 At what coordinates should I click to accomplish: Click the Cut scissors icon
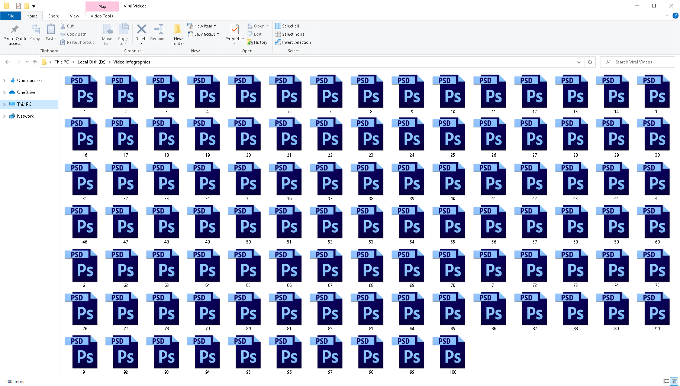pos(63,26)
